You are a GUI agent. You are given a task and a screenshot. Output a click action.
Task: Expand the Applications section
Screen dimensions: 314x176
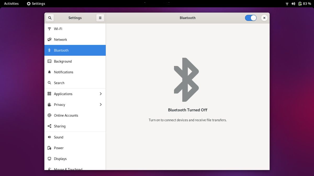(101, 94)
